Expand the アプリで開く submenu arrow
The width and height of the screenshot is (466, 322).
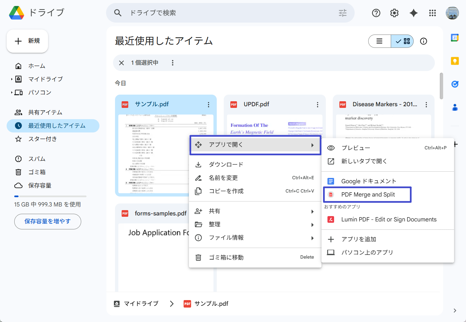coord(312,145)
